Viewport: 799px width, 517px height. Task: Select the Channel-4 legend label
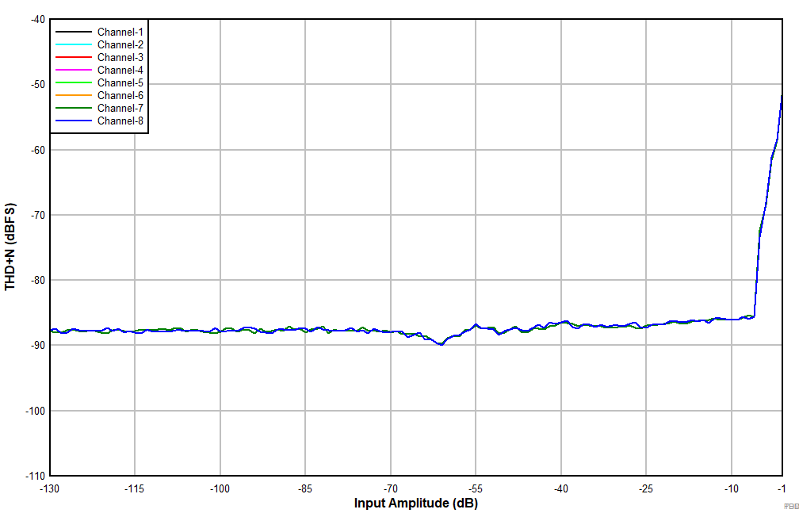click(x=120, y=70)
